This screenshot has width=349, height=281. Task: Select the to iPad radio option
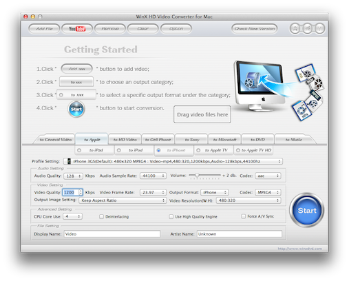coord(79,150)
